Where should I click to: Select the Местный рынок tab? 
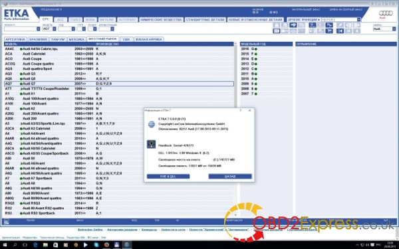tap(102, 39)
